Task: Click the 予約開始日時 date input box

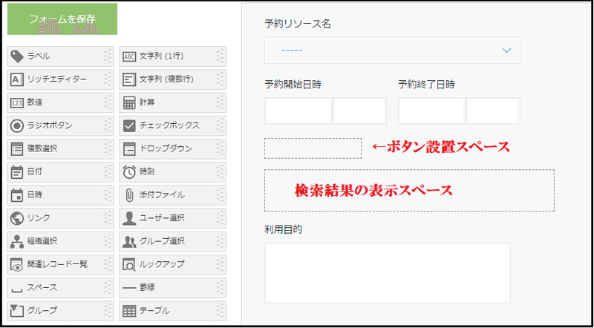Action: pyautogui.click(x=298, y=111)
